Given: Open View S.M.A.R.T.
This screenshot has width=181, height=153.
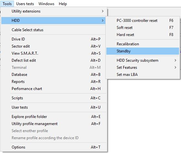Looking at the screenshot, I should tap(54, 53).
